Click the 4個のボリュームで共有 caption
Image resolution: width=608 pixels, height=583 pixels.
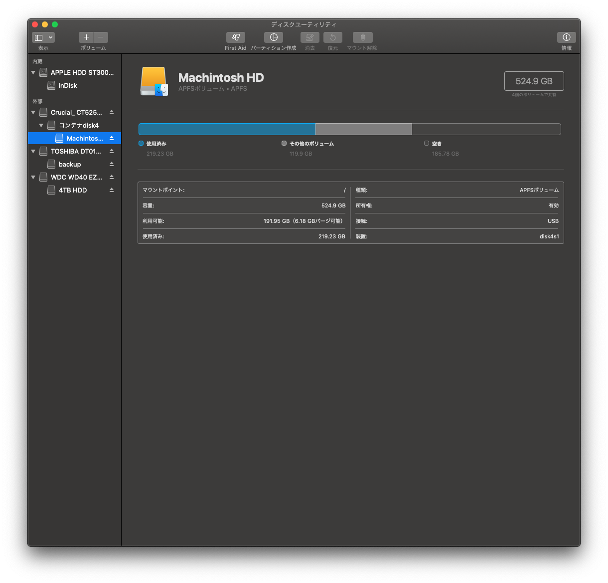534,95
